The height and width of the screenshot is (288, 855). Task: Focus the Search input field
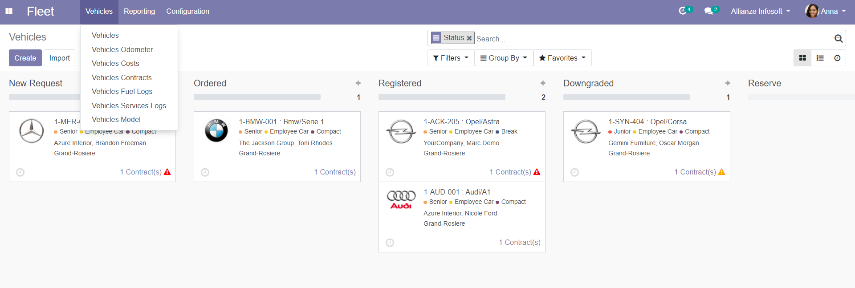tap(654, 39)
